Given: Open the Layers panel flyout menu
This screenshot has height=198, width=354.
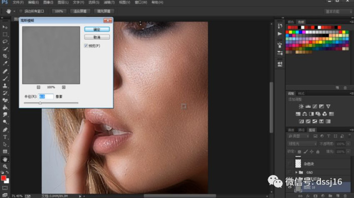Looking at the screenshot, I should pyautogui.click(x=351, y=130).
